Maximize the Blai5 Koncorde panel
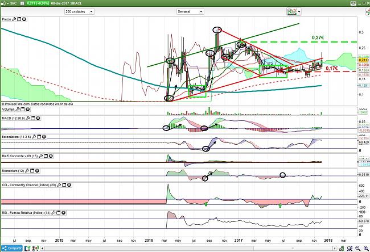Image resolution: width=370 pixels, height=252 pixels. [x=46, y=156]
